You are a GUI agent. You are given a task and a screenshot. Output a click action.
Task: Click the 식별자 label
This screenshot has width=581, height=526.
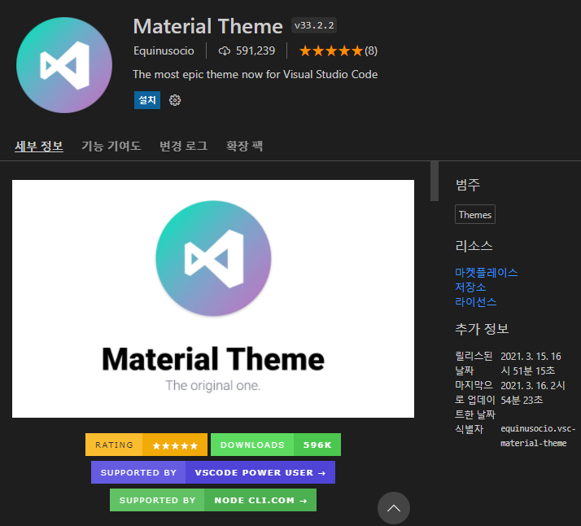[469, 429]
